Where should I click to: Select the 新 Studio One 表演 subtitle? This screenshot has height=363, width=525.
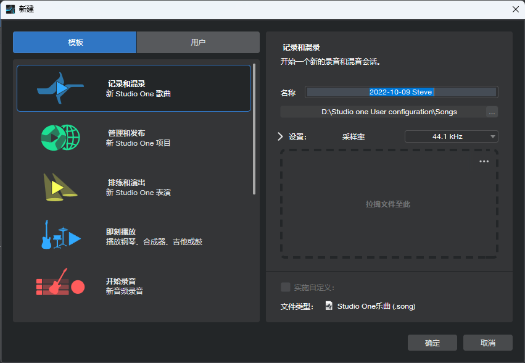(138, 193)
